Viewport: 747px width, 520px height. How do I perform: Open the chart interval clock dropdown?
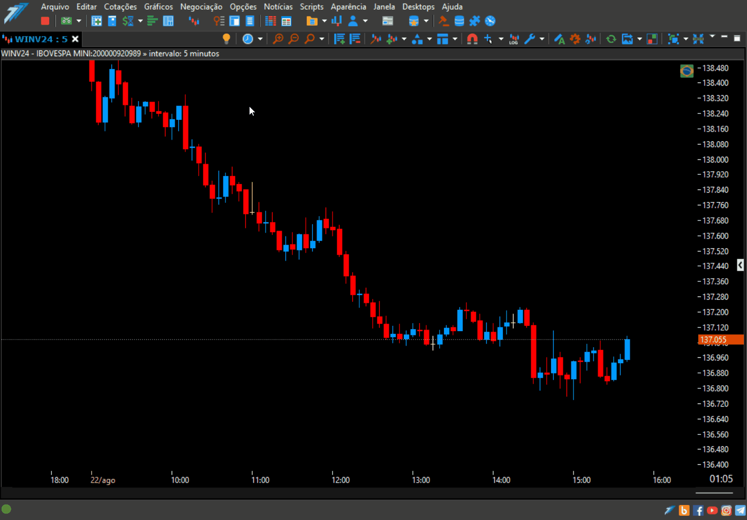pyautogui.click(x=260, y=39)
